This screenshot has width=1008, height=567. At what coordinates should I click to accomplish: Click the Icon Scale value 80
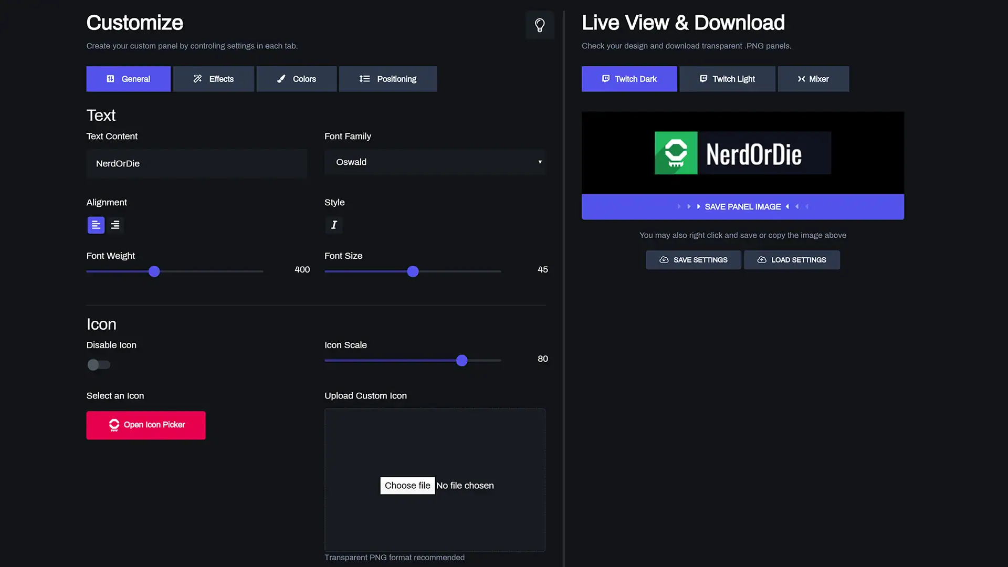coord(543,359)
